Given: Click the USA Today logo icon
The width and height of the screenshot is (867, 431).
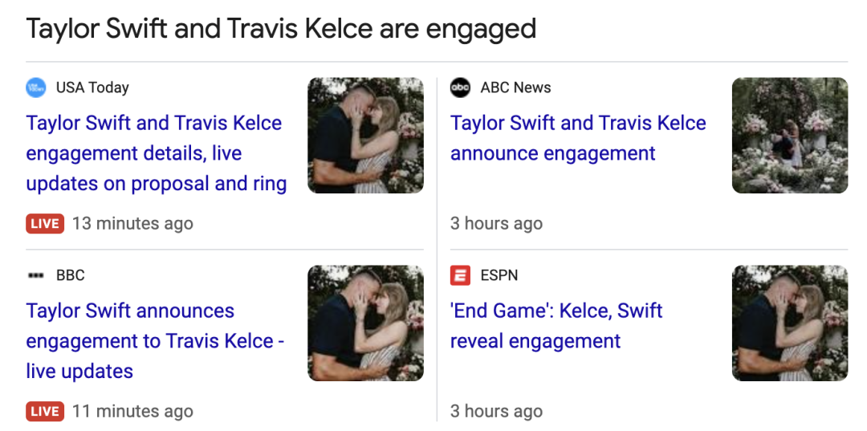Looking at the screenshot, I should (x=36, y=87).
